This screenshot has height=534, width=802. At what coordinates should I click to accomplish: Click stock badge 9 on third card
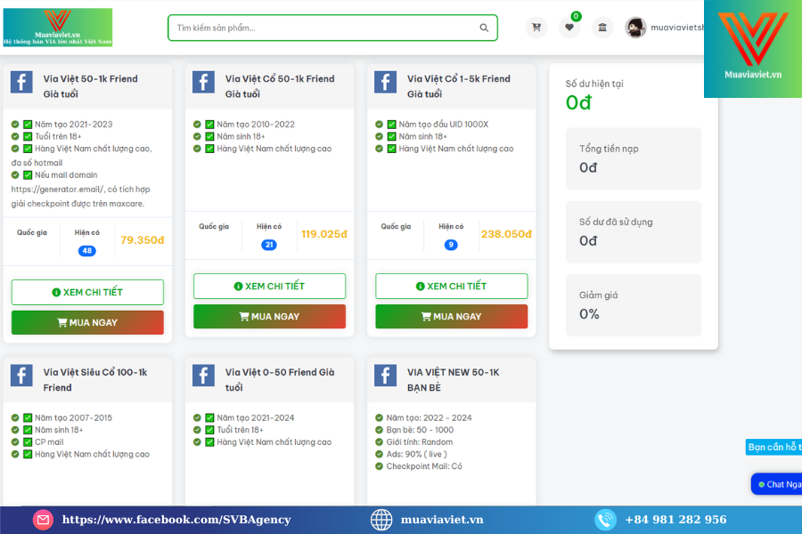451,245
